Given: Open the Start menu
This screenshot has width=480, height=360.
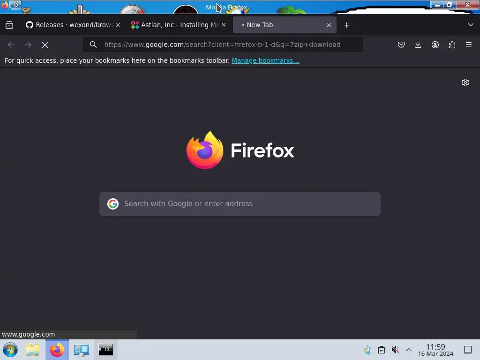Looking at the screenshot, I should (x=10, y=350).
